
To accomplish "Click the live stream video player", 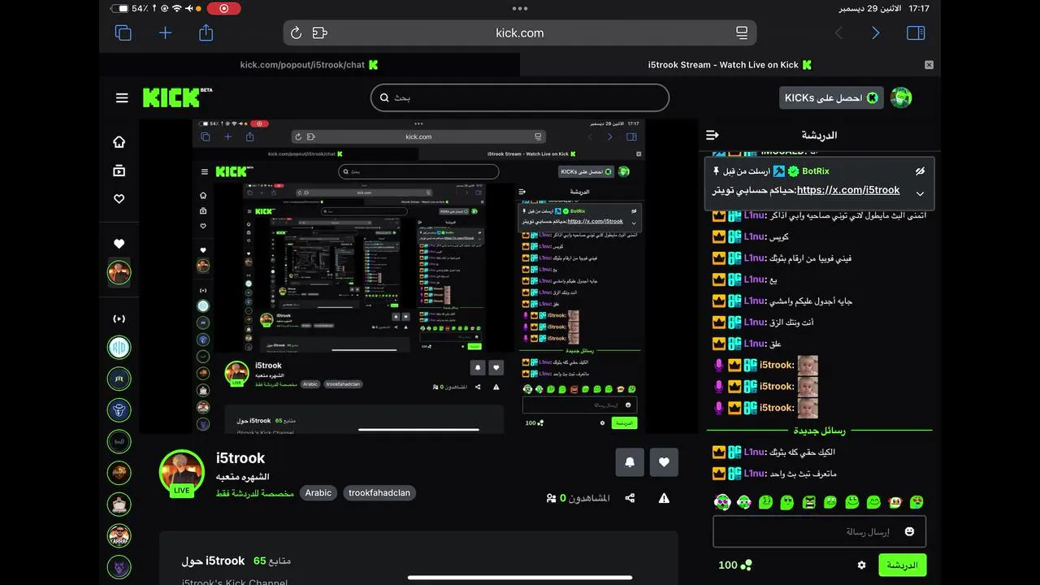I will [418, 276].
